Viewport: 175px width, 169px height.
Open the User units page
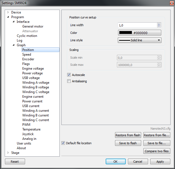[24, 143]
